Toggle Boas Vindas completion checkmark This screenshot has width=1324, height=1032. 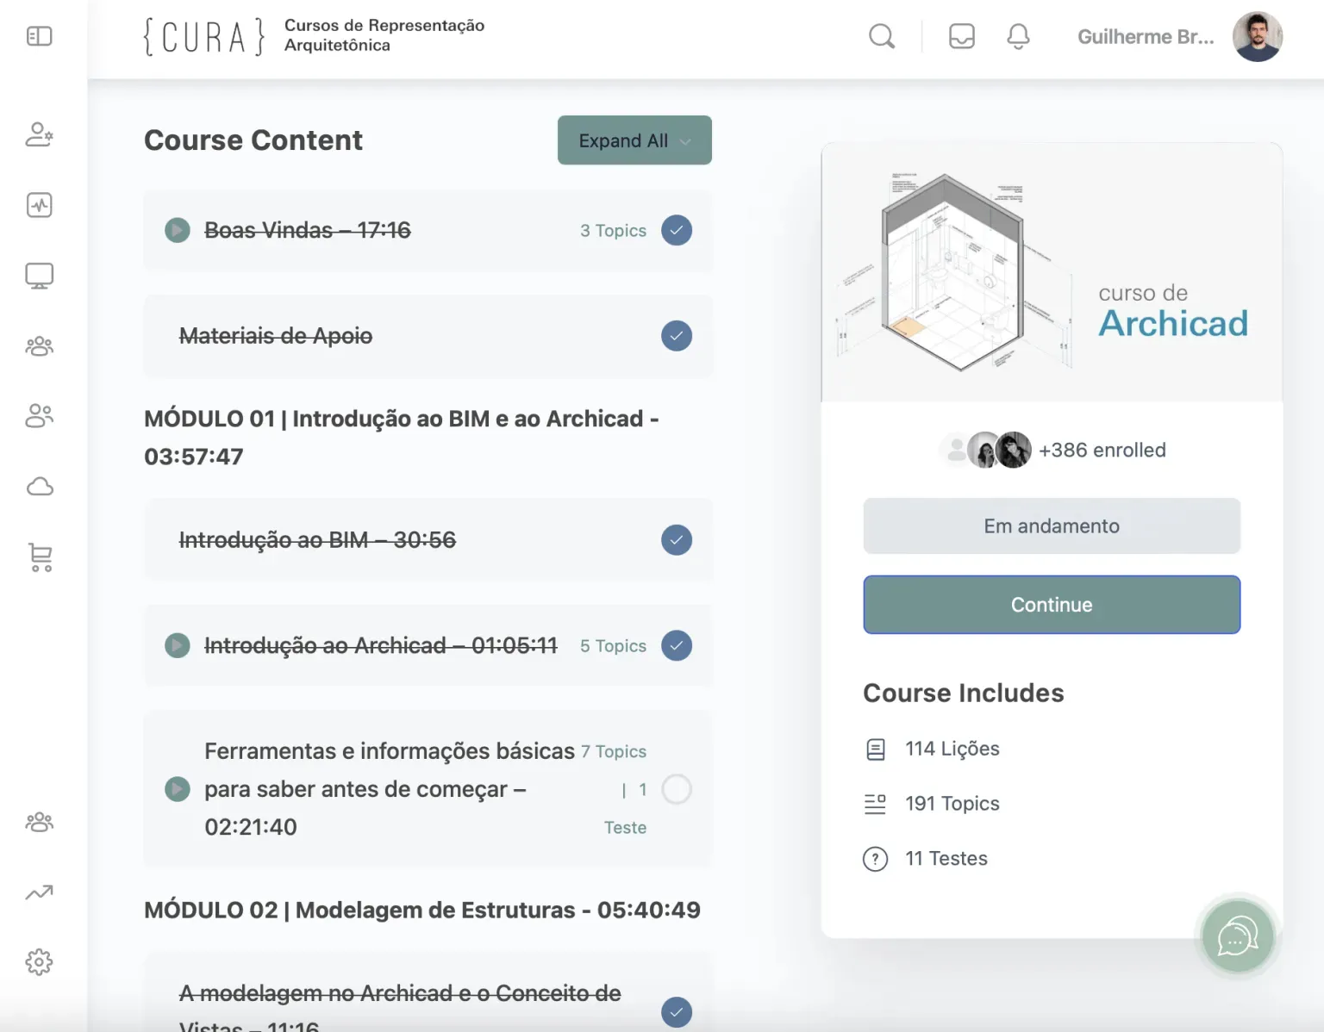(677, 230)
